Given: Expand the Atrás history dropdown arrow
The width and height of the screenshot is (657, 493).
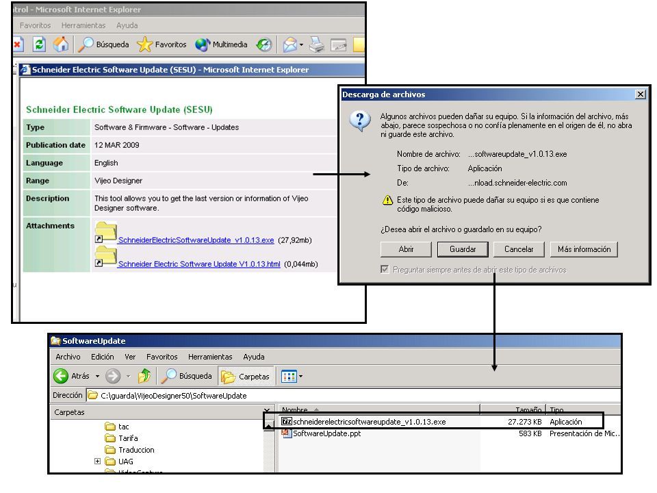Looking at the screenshot, I should click(97, 377).
